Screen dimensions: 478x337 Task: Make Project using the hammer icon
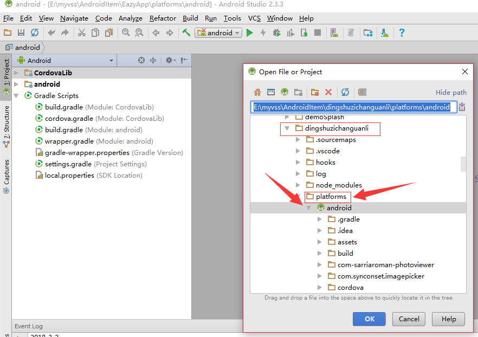(x=186, y=33)
